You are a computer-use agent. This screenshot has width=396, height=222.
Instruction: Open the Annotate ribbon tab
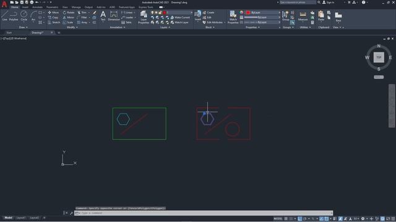tap(37, 7)
